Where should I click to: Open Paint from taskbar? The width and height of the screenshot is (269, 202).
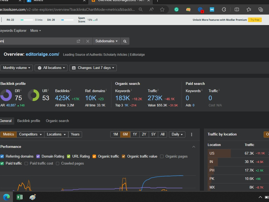33,197
